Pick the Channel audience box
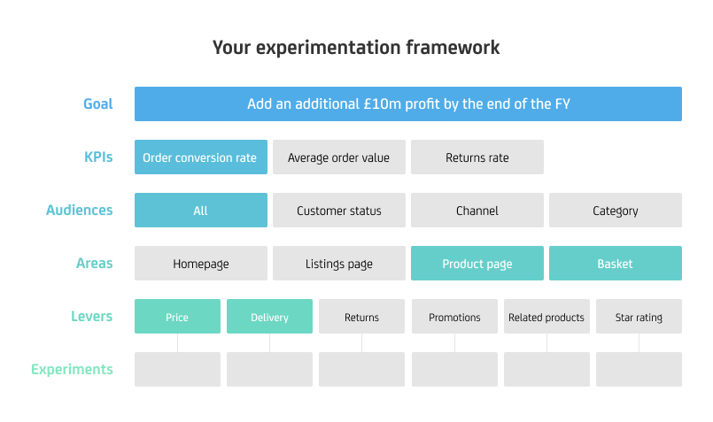713x422 pixels. 477,211
